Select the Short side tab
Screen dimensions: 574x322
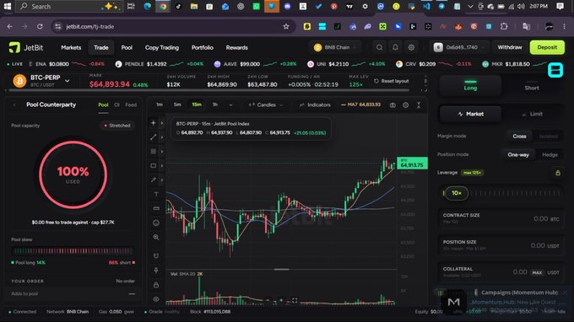(x=532, y=85)
